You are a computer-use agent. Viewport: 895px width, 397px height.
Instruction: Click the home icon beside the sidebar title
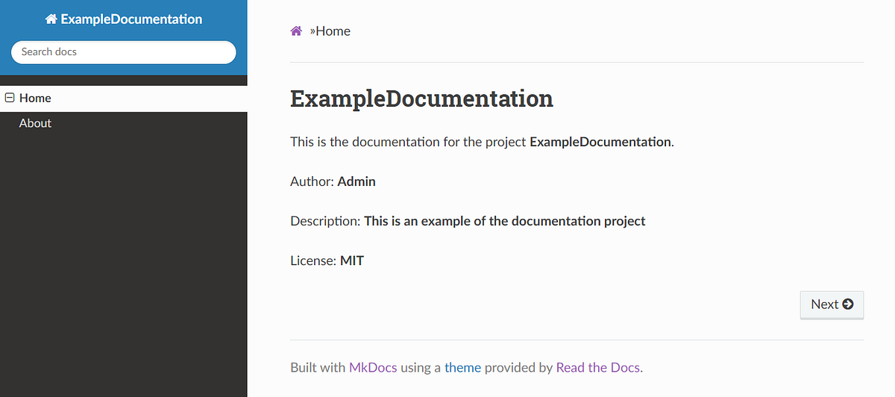[51, 19]
